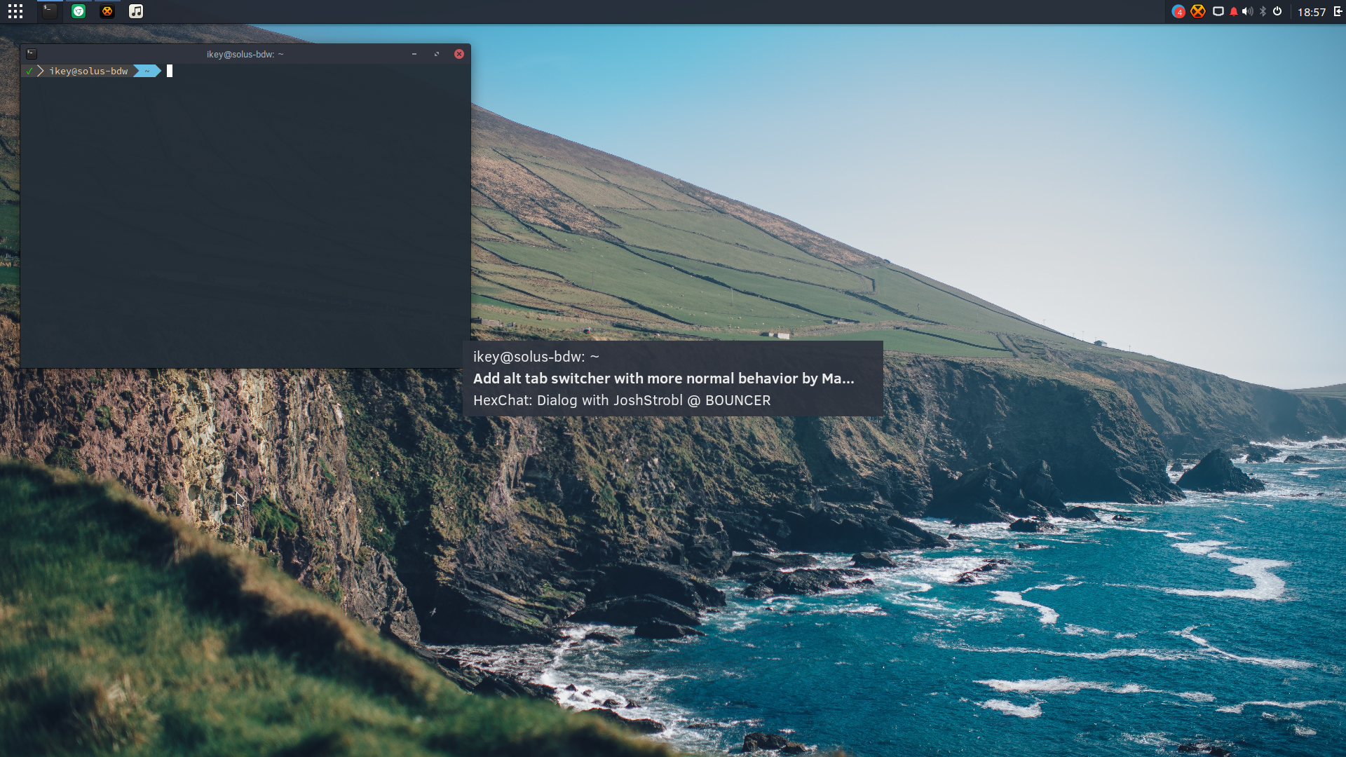Open the clock showing 18:57

pyautogui.click(x=1311, y=12)
